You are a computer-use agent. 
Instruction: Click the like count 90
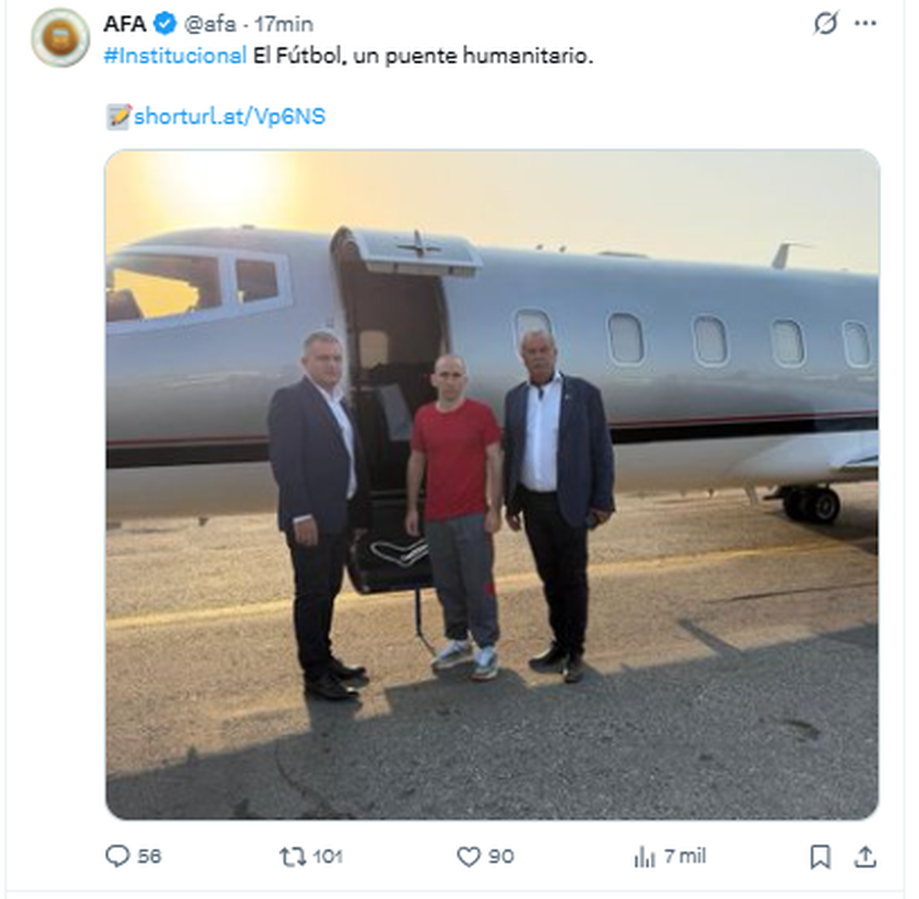(501, 855)
